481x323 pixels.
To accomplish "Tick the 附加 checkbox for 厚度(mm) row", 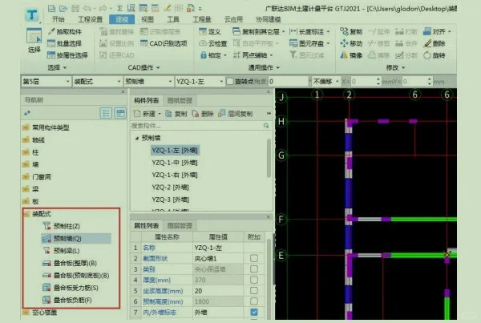I will click(253, 280).
